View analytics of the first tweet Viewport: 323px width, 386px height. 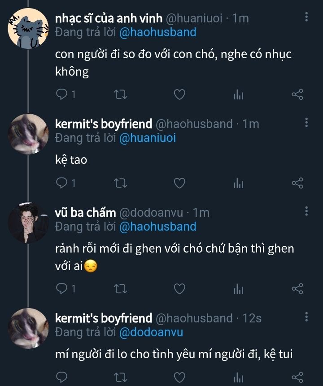[238, 94]
